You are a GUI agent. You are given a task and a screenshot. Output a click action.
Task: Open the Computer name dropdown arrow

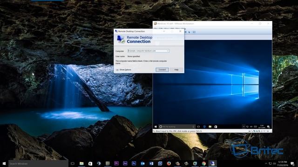point(168,51)
